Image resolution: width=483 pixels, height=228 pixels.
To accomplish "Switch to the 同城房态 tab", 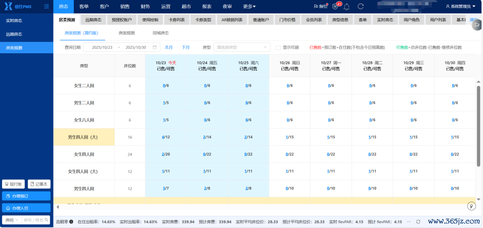I will tap(161, 33).
